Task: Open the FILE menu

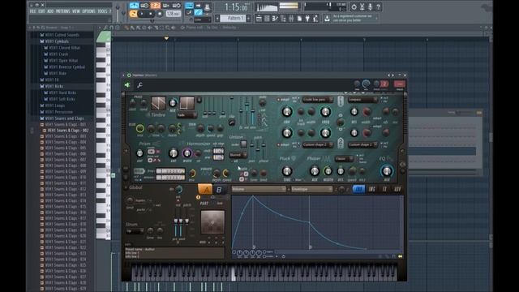Action: tap(32, 11)
